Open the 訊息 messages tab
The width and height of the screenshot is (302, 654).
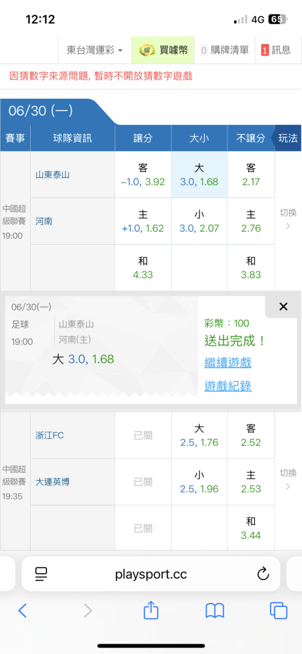tap(276, 50)
